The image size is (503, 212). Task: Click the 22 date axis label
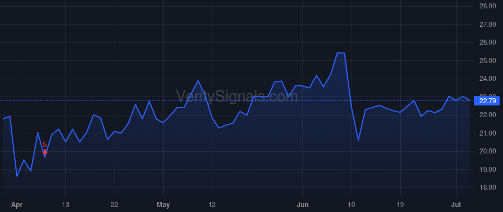tap(115, 205)
